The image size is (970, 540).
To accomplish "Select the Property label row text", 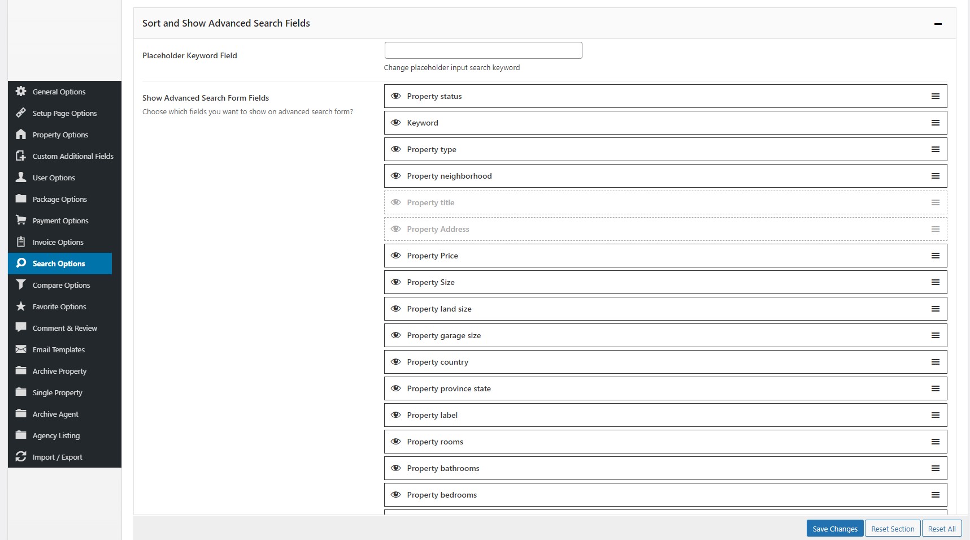I will click(432, 415).
